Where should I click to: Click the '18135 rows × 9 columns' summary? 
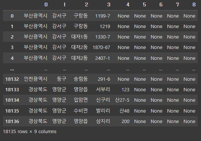(30, 132)
